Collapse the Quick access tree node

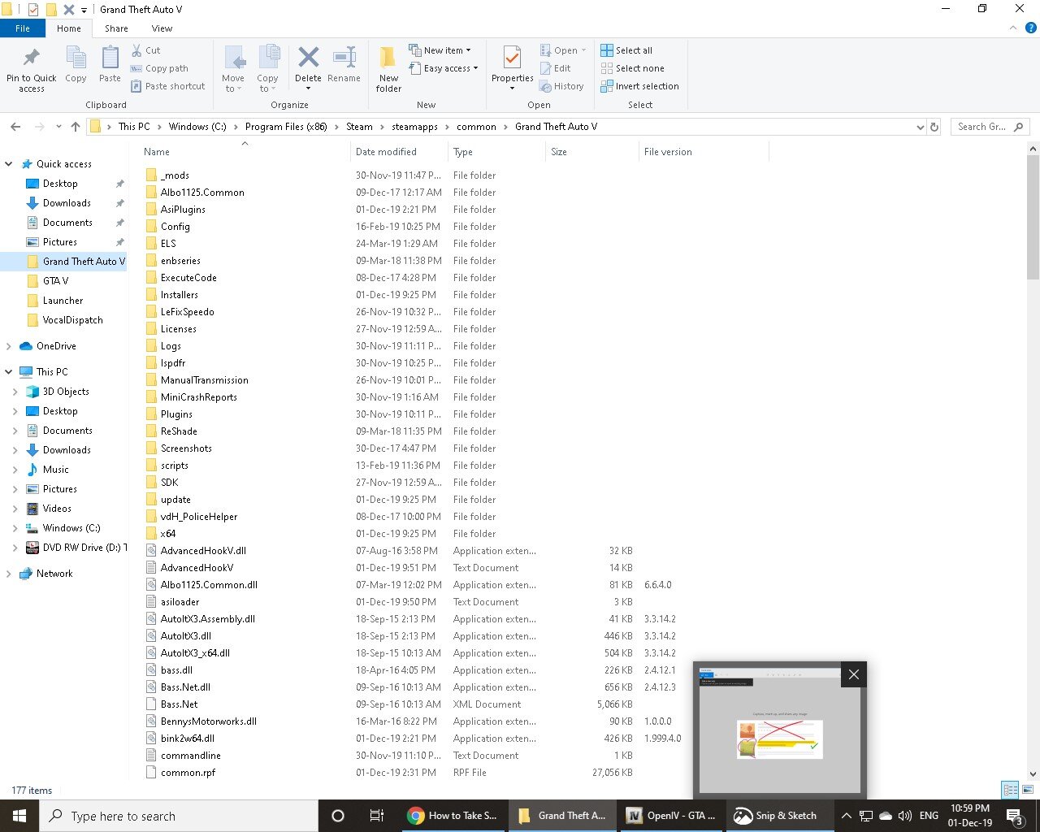[9, 164]
